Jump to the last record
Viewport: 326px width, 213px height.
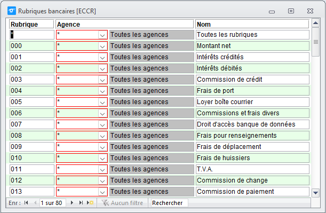81,203
